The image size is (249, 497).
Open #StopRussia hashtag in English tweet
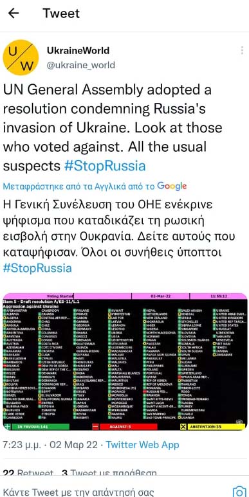[105, 166]
